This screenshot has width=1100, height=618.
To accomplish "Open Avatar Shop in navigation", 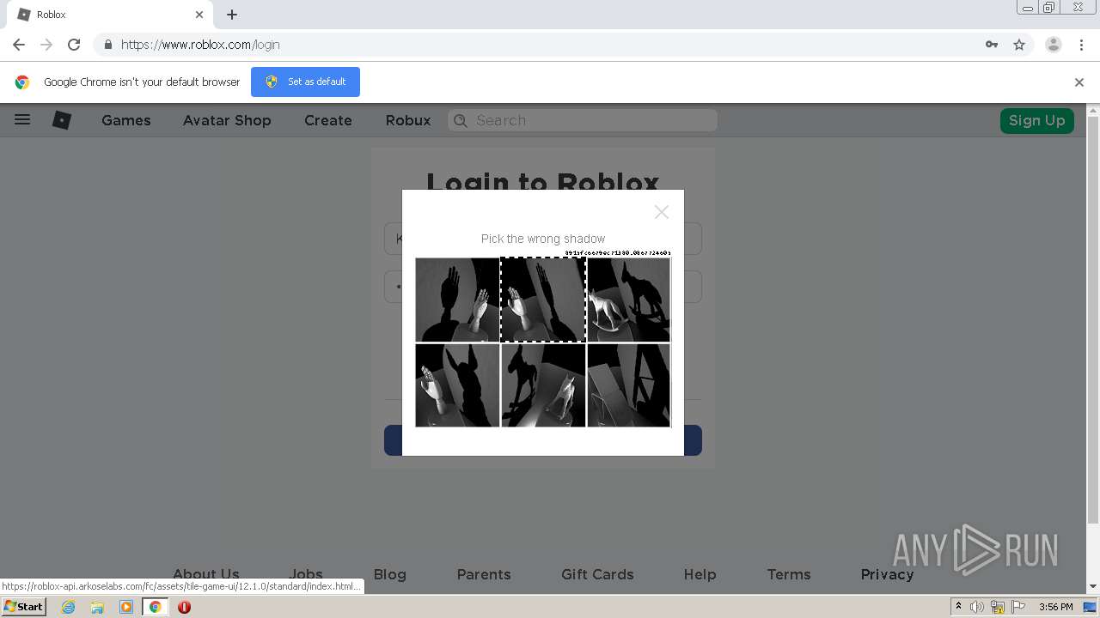I will pyautogui.click(x=227, y=120).
